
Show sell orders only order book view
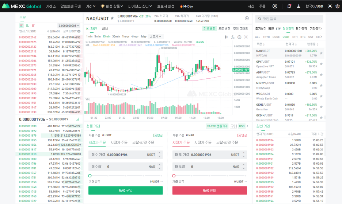(33, 25)
